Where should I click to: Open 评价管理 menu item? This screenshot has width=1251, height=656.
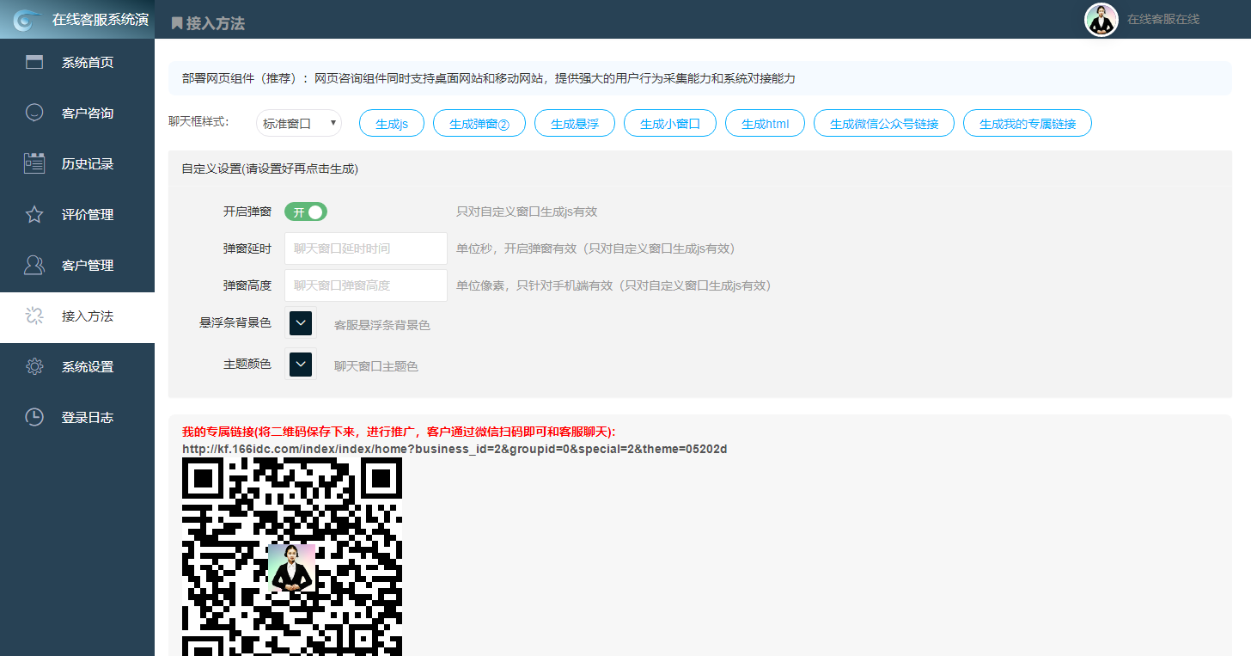pos(77,214)
